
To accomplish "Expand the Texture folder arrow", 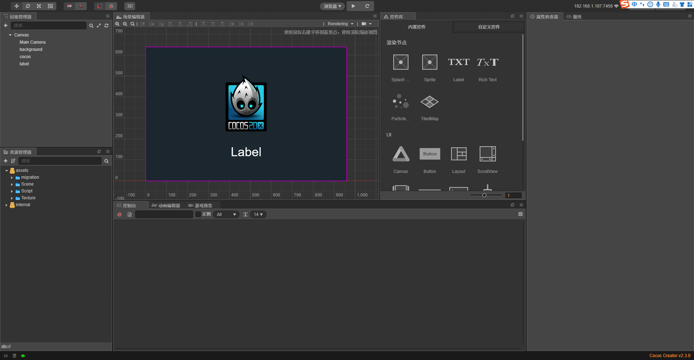I will pos(12,198).
